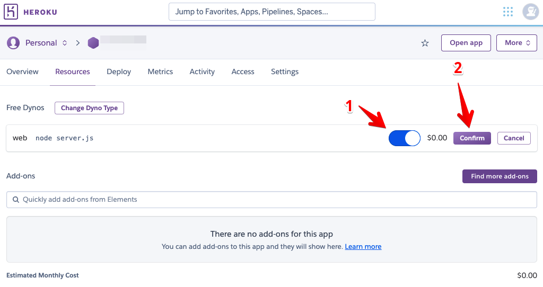Open the user avatar account menu
Screen dimensions: 543x287
click(530, 12)
